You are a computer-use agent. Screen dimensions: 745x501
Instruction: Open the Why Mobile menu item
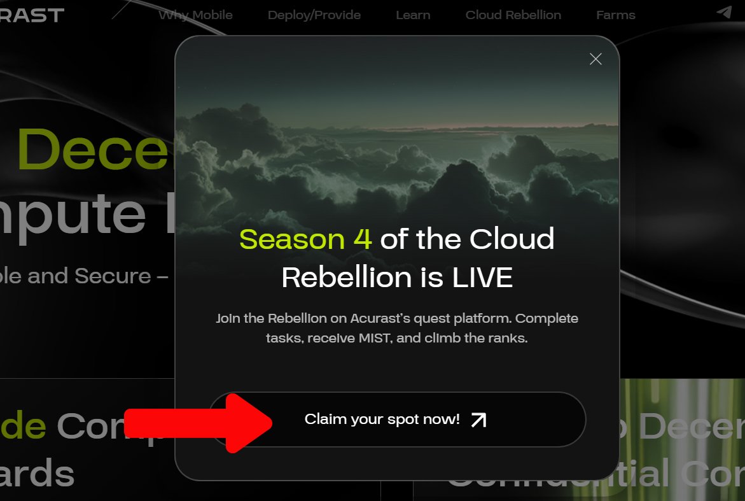[x=195, y=15]
